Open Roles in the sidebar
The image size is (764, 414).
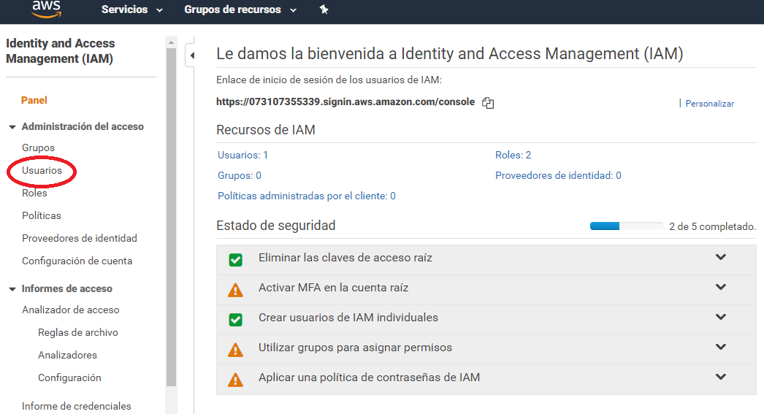coord(34,193)
